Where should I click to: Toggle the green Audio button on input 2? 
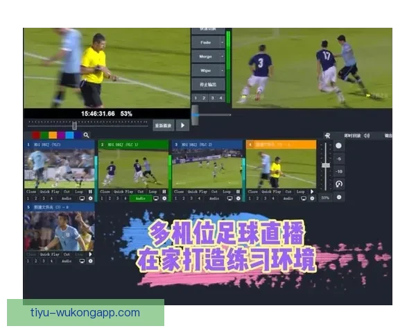141,198
